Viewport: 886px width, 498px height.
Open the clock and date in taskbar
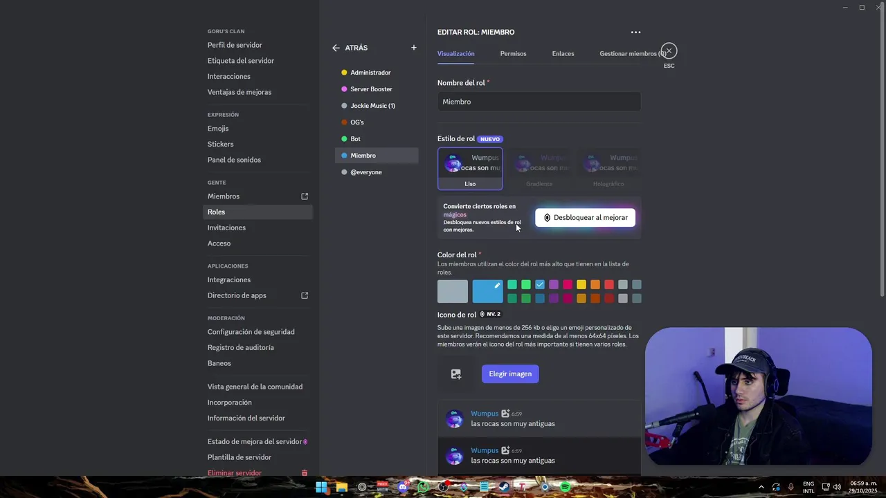pyautogui.click(x=863, y=487)
